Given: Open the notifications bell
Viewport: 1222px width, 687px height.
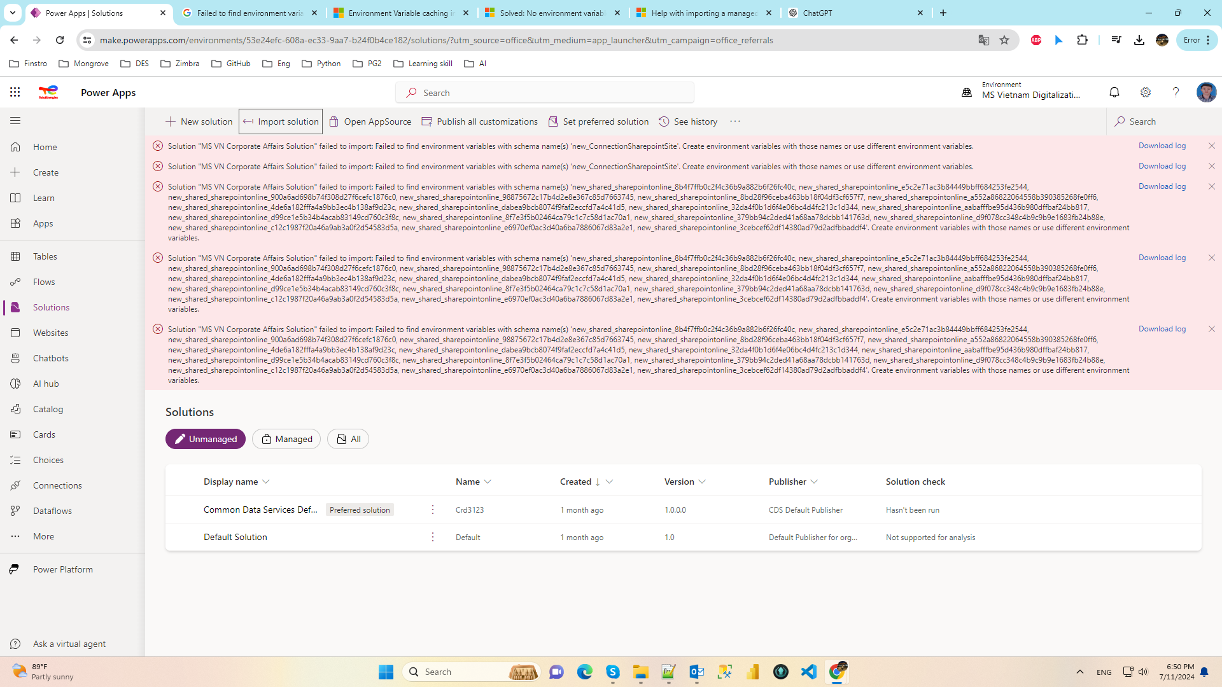Looking at the screenshot, I should tap(1114, 92).
